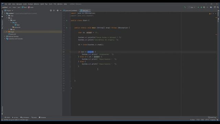The width and height of the screenshot is (220, 124).
Task: Expand the test folder
Action: [x=9, y=30]
